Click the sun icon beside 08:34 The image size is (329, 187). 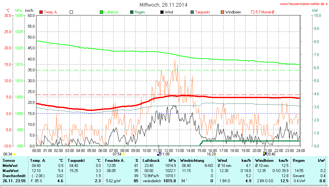coord(14,154)
